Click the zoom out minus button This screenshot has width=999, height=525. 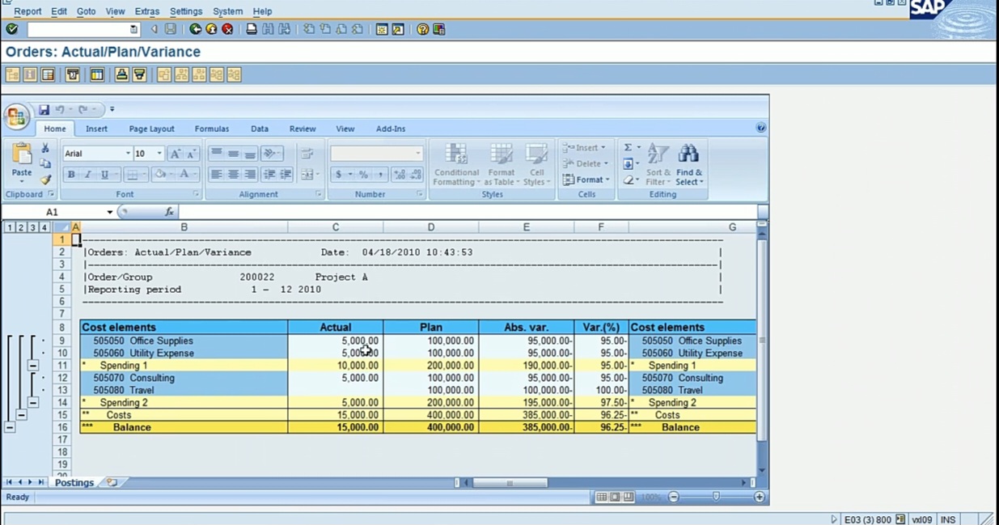point(674,497)
